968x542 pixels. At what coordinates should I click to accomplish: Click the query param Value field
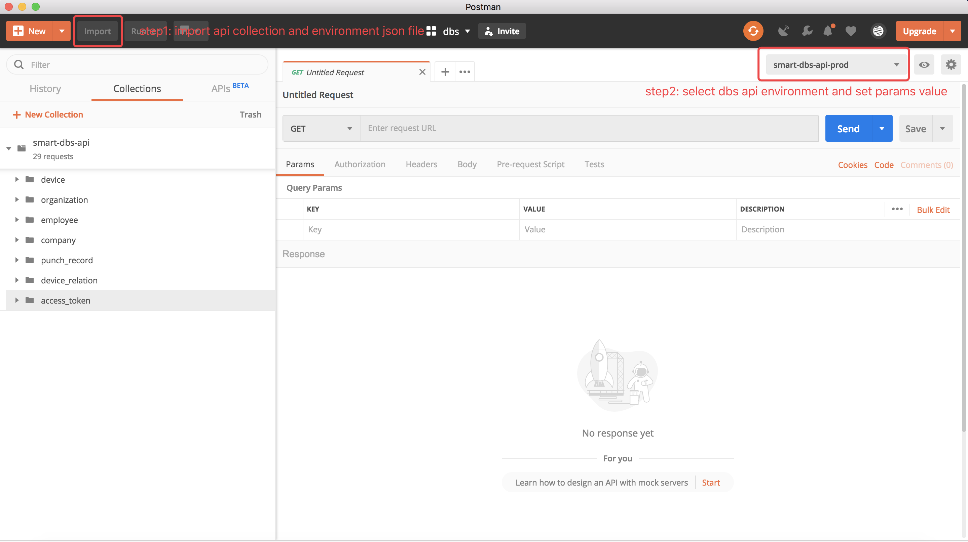point(628,229)
